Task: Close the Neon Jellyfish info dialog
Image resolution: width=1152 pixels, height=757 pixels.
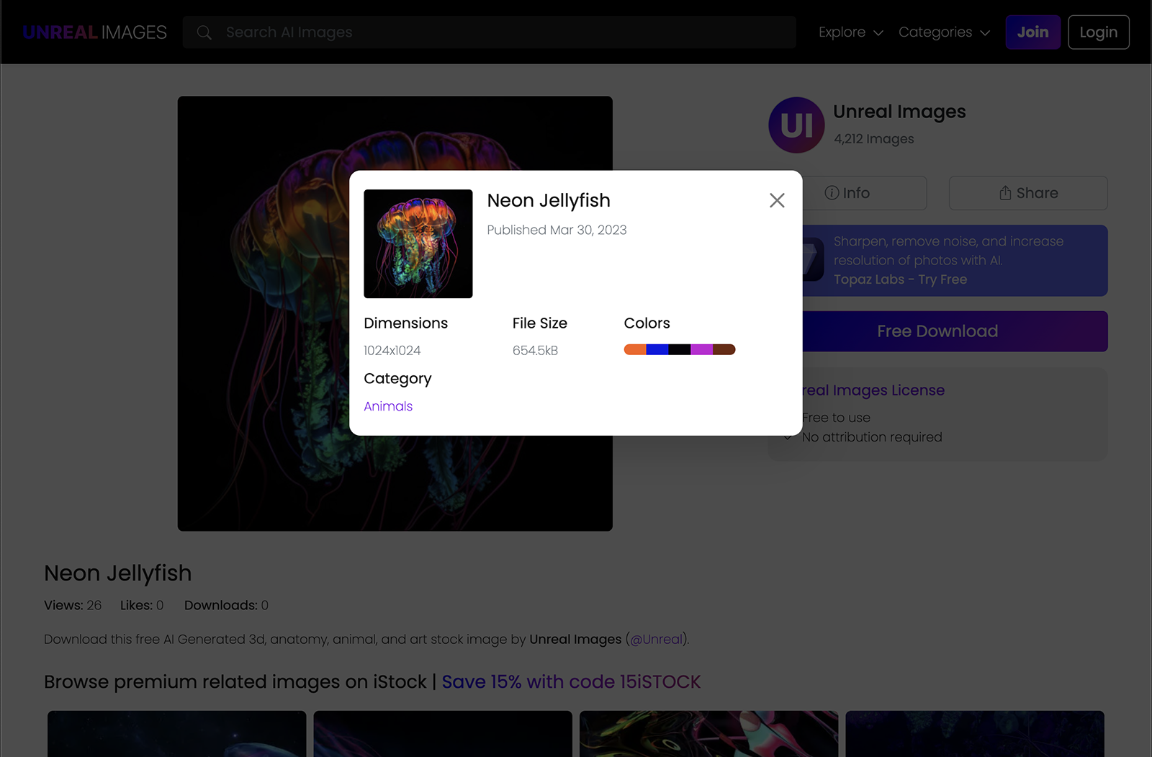Action: pos(777,200)
